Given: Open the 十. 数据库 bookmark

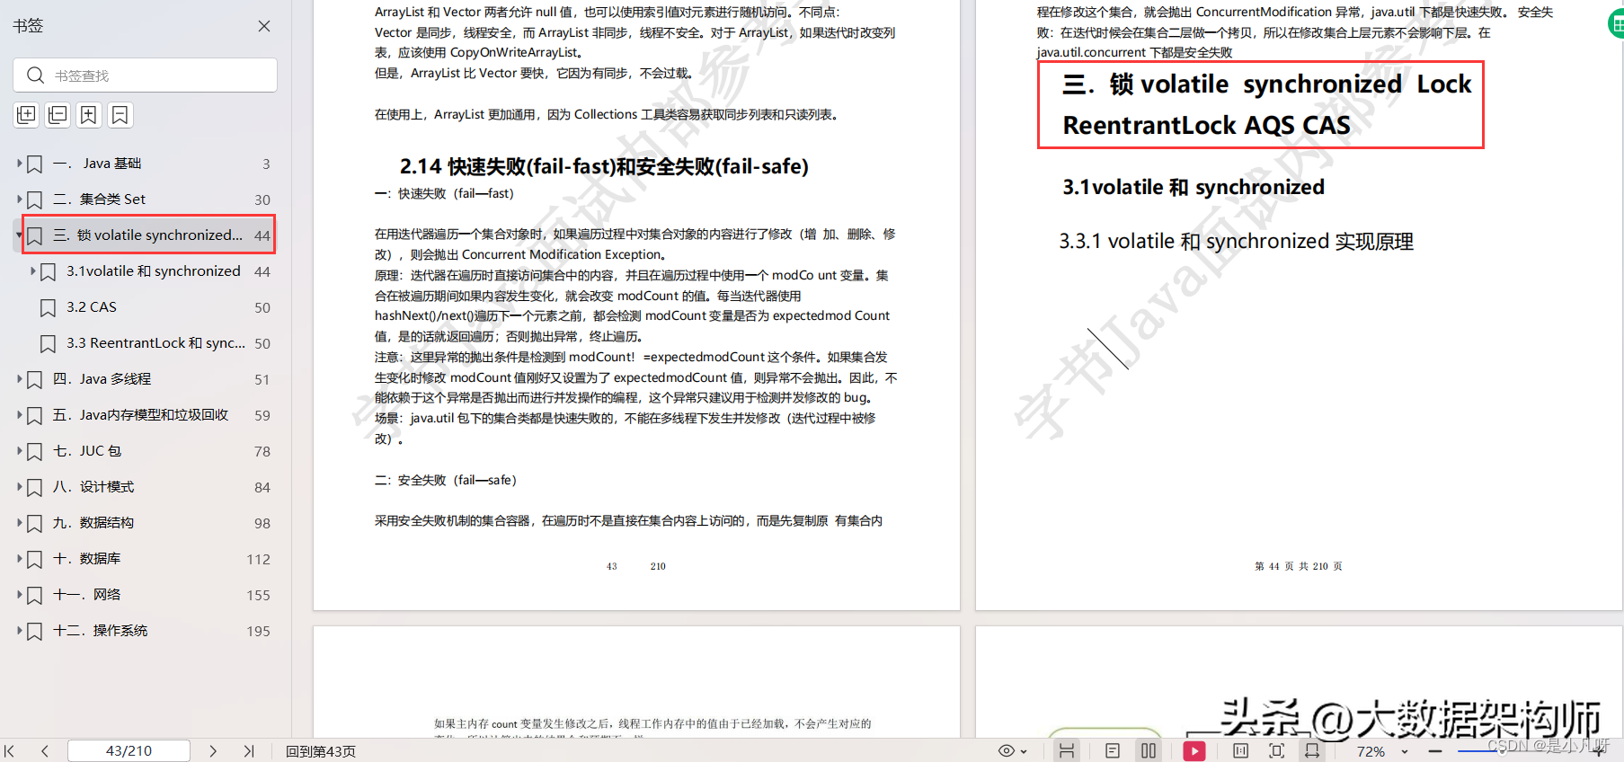Looking at the screenshot, I should [86, 559].
